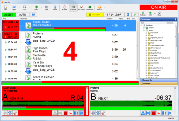Toggle the speaker monitor icon on Player B
This screenshot has height=121, width=179.
coord(93,113)
